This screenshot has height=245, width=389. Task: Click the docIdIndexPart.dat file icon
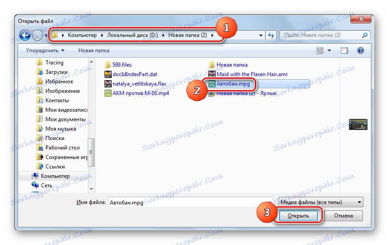tap(108, 74)
